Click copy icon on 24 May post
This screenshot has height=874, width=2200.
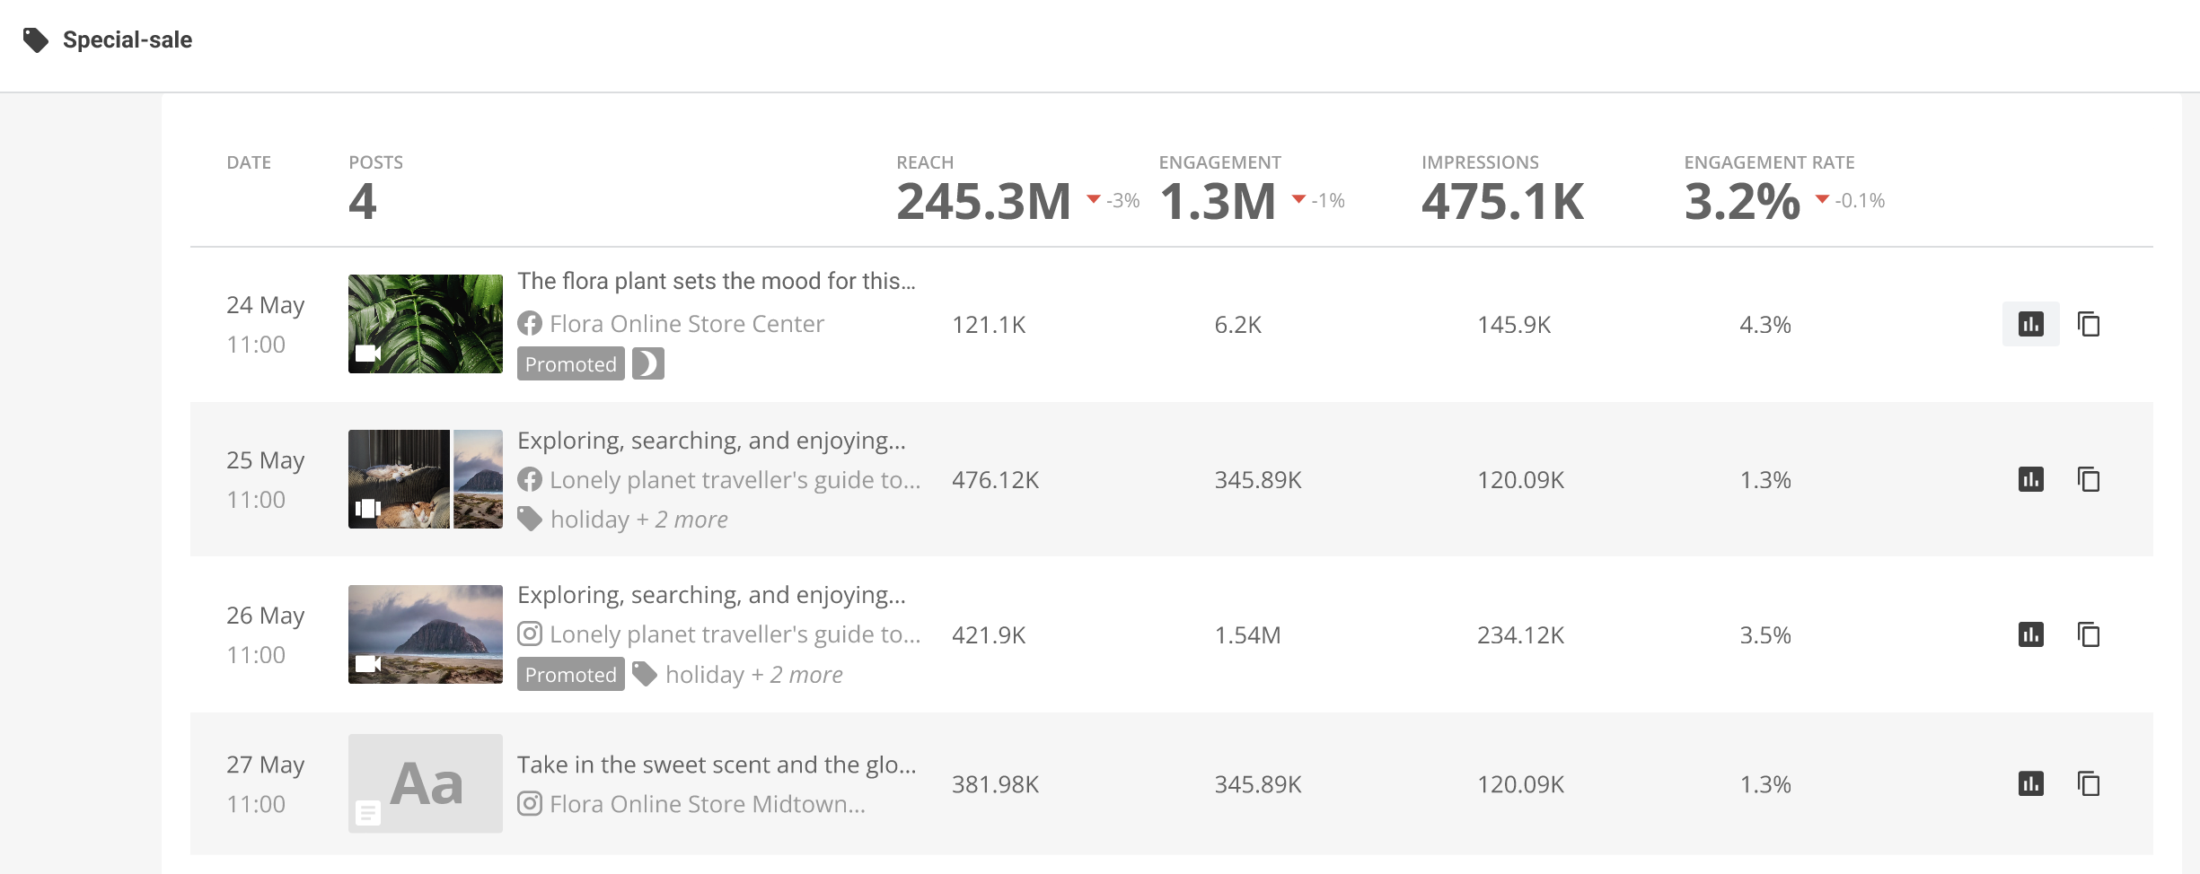point(2089,324)
